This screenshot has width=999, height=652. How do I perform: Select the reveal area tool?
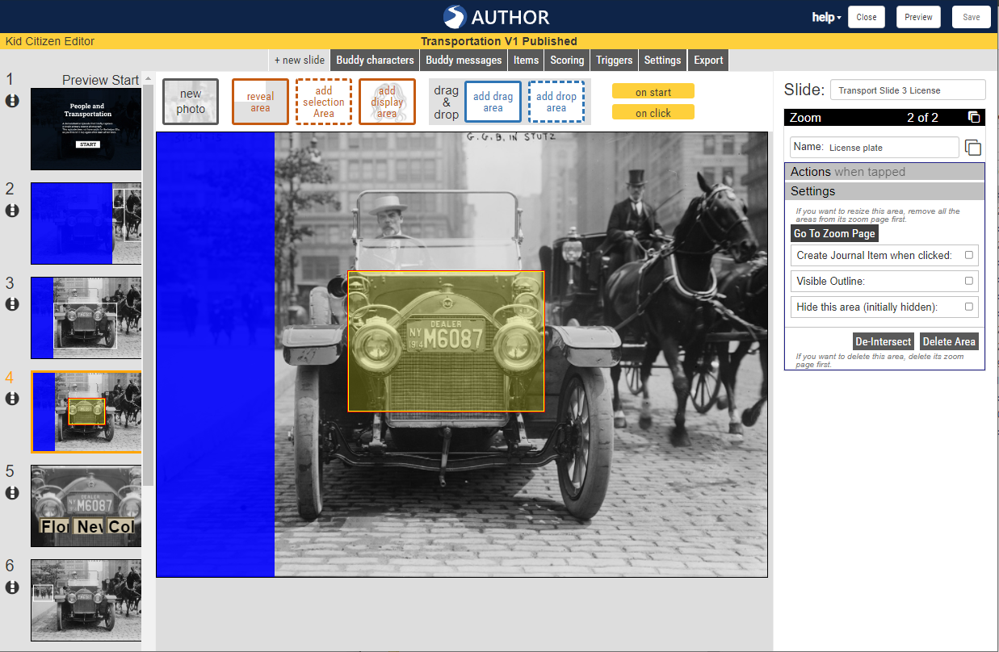coord(260,101)
